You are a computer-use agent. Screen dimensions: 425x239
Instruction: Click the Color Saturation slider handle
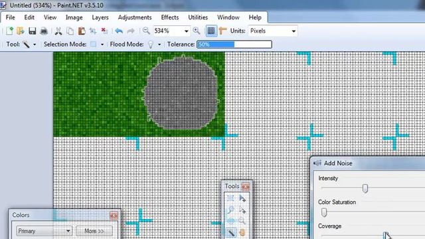324,212
